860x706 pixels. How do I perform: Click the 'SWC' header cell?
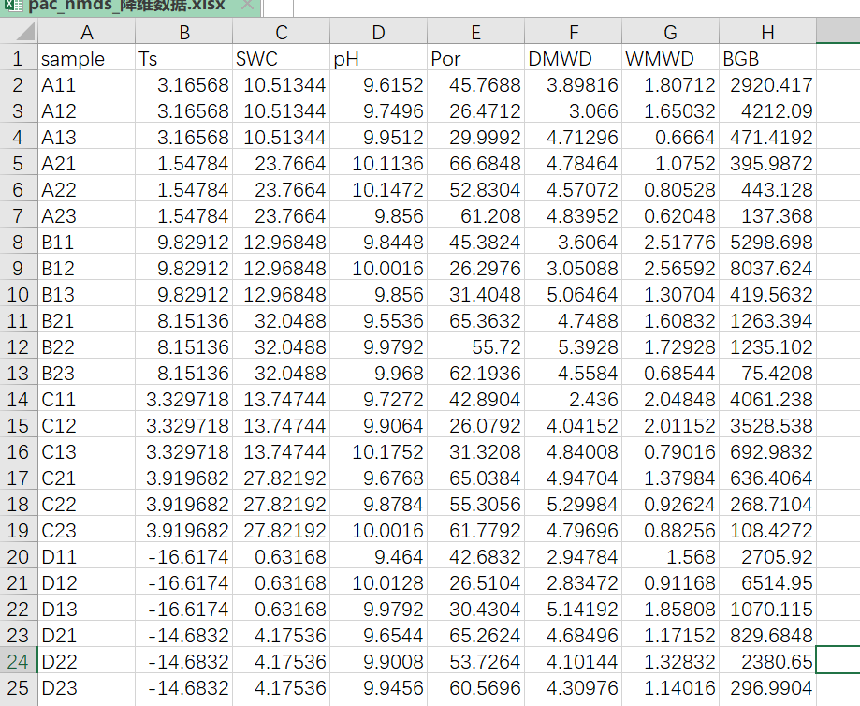tap(282, 58)
